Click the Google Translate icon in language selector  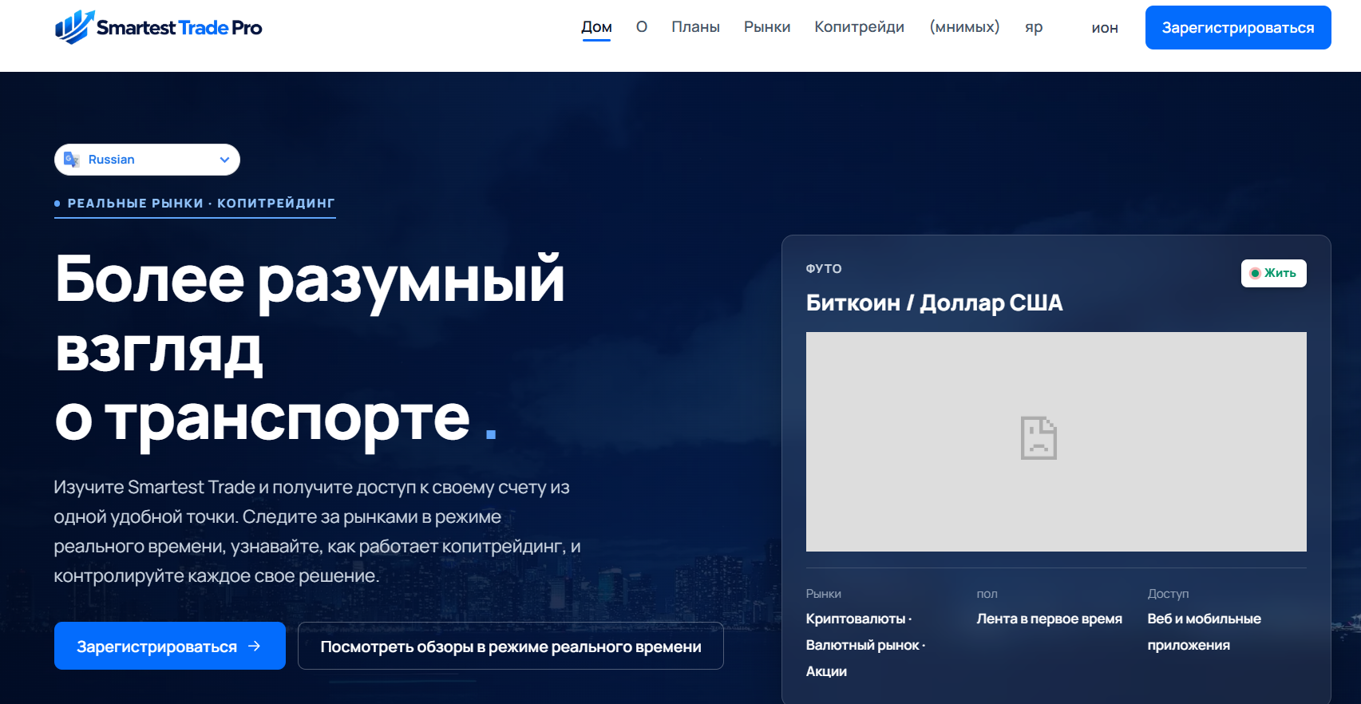click(72, 160)
